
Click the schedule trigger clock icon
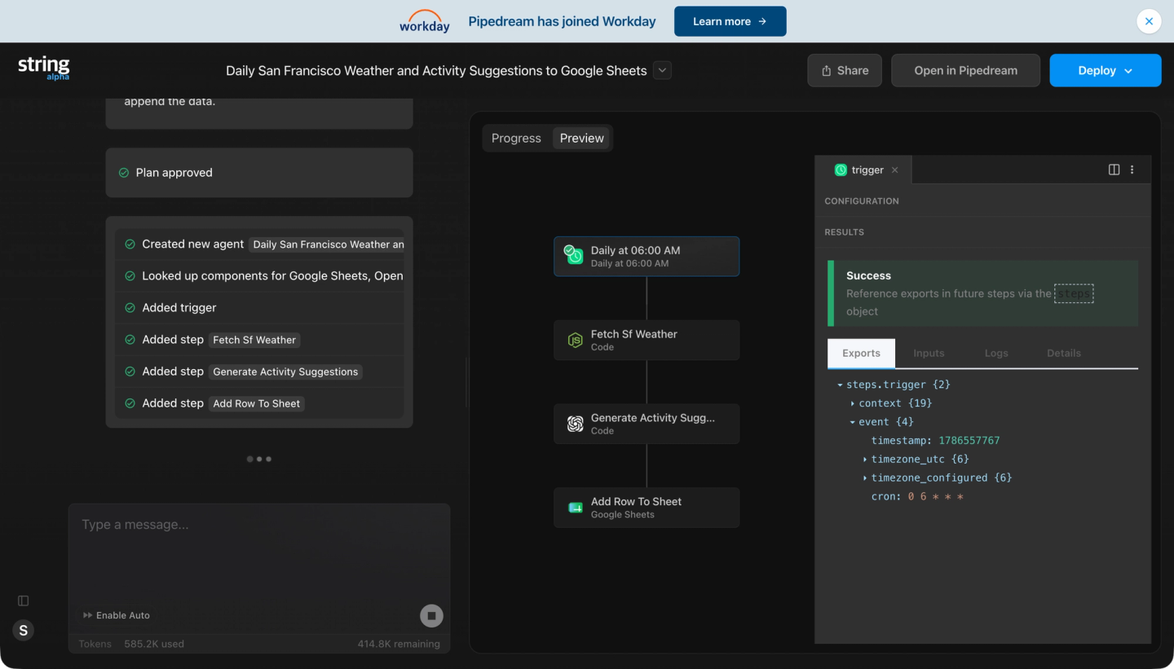575,256
